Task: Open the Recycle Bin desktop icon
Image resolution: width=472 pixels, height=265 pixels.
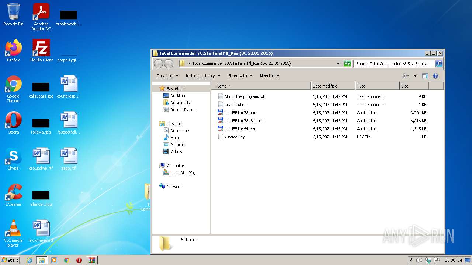Action: [13, 15]
